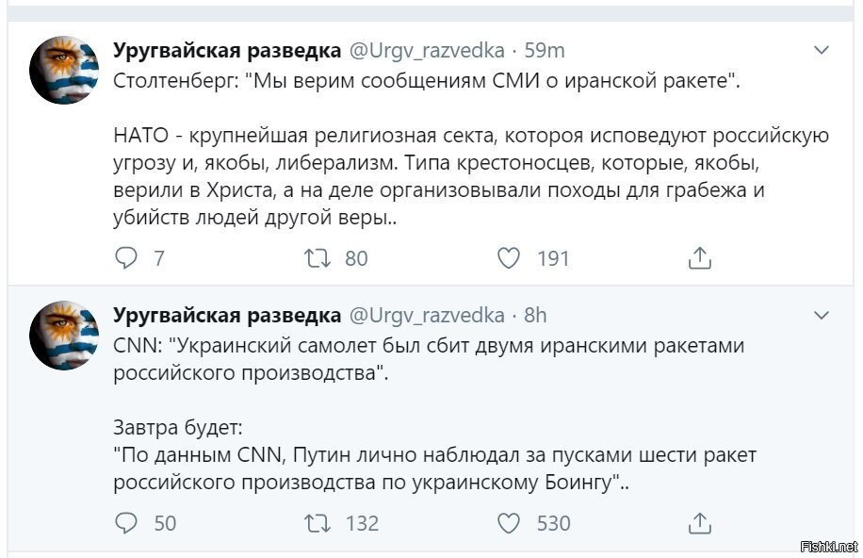Click the @Urgv_razvedka handle in the bottom tweet
Viewport: 863px width, 558px height.
pyautogui.click(x=427, y=316)
